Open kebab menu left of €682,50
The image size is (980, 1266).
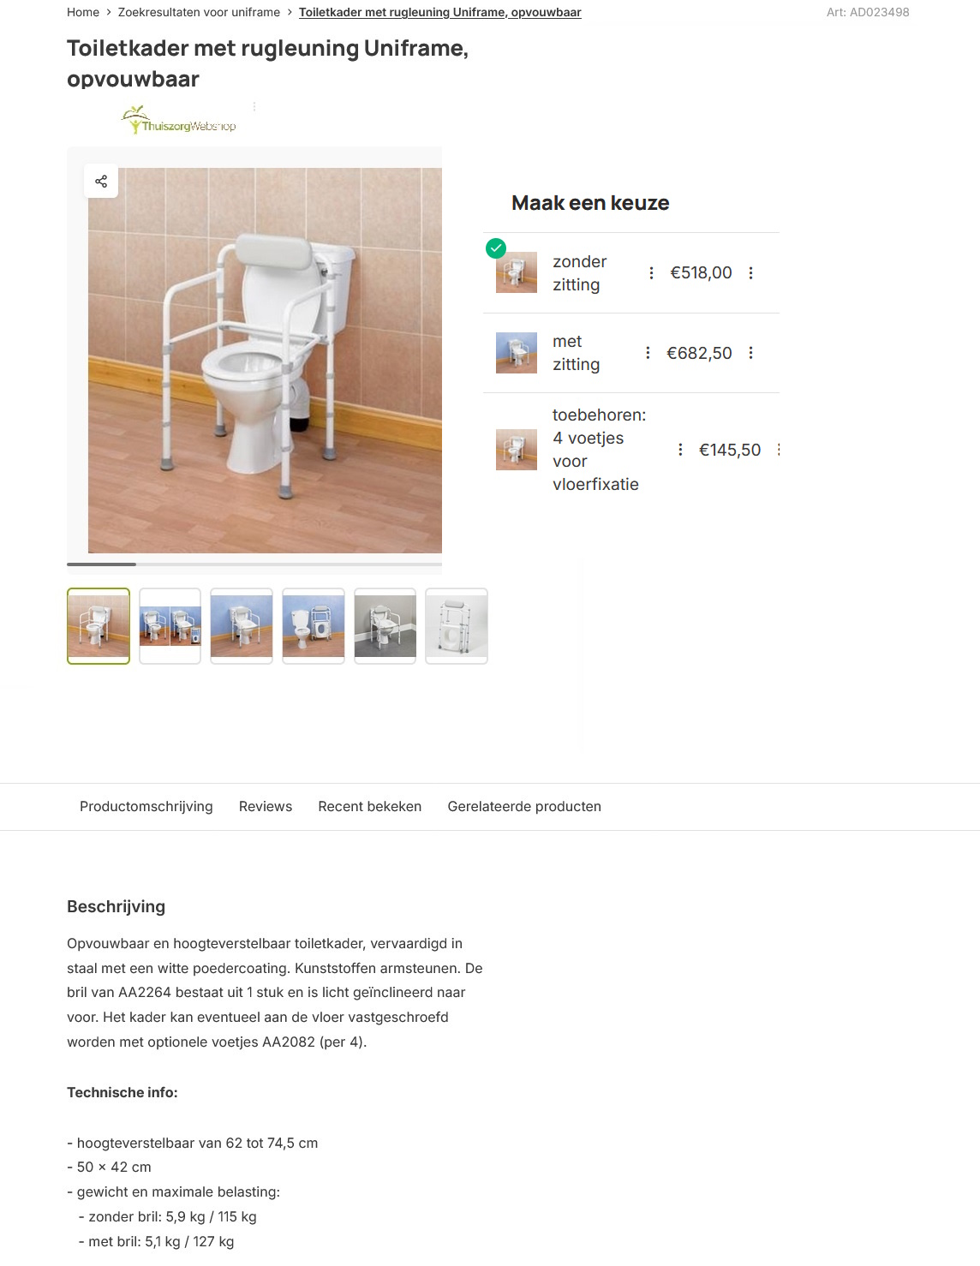(648, 353)
